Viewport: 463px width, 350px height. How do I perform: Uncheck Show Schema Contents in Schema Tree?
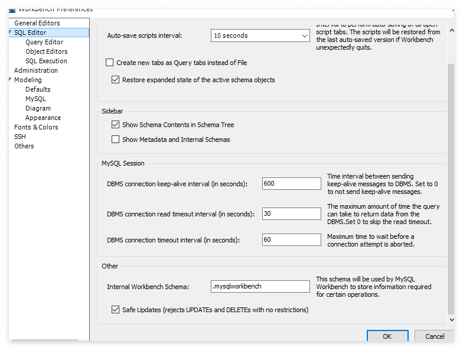116,124
